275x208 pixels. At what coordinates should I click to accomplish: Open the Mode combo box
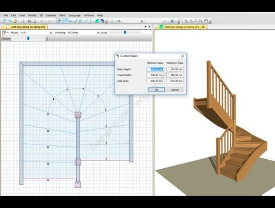click(x=36, y=33)
